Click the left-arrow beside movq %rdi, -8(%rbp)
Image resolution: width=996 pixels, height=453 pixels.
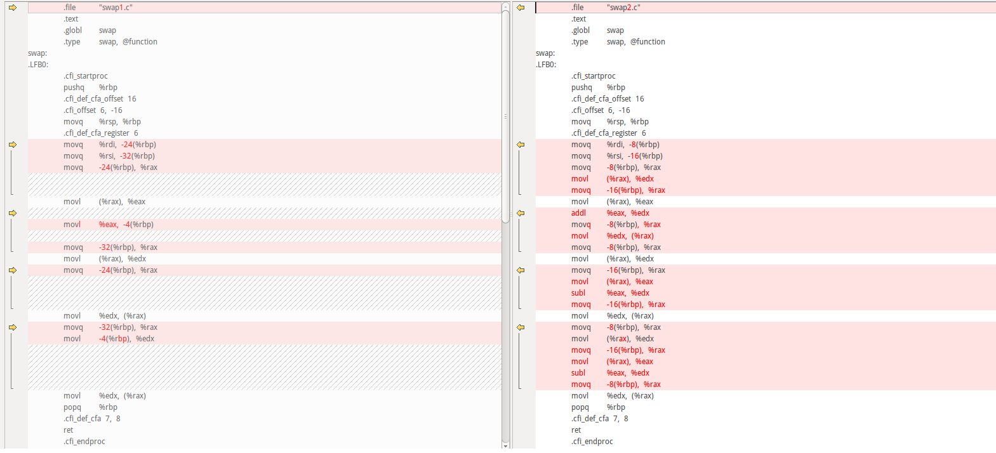pyautogui.click(x=521, y=145)
